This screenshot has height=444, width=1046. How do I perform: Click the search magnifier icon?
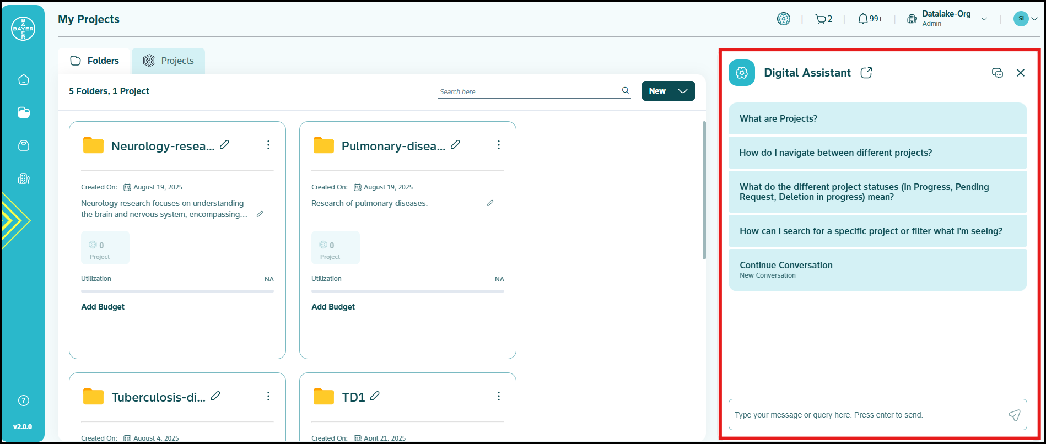[x=626, y=91]
